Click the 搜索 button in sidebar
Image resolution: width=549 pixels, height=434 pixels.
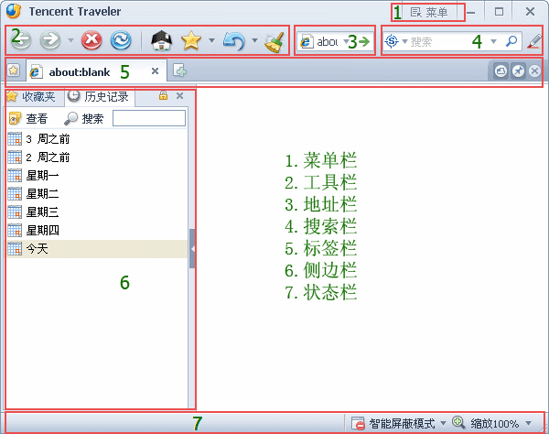point(84,118)
